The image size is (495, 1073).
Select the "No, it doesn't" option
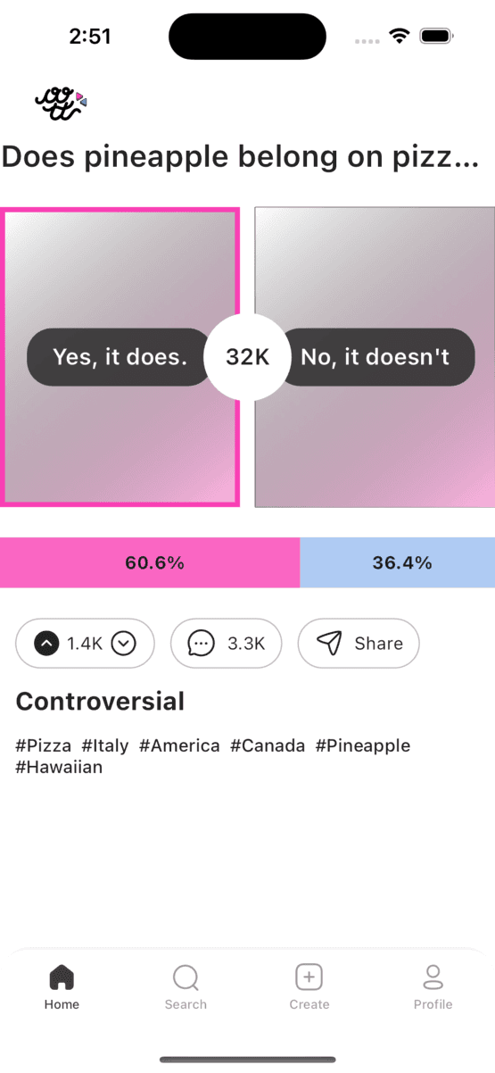(x=375, y=357)
